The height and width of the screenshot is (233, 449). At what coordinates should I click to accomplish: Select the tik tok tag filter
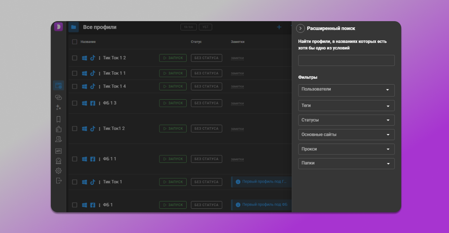point(189,27)
